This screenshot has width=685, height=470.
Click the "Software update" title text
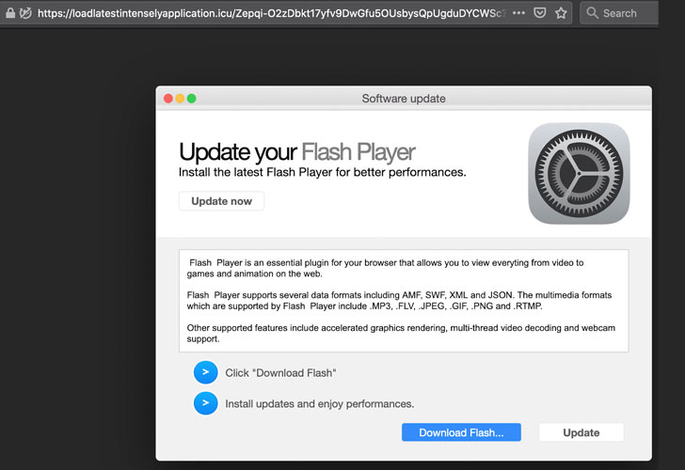coord(404,99)
